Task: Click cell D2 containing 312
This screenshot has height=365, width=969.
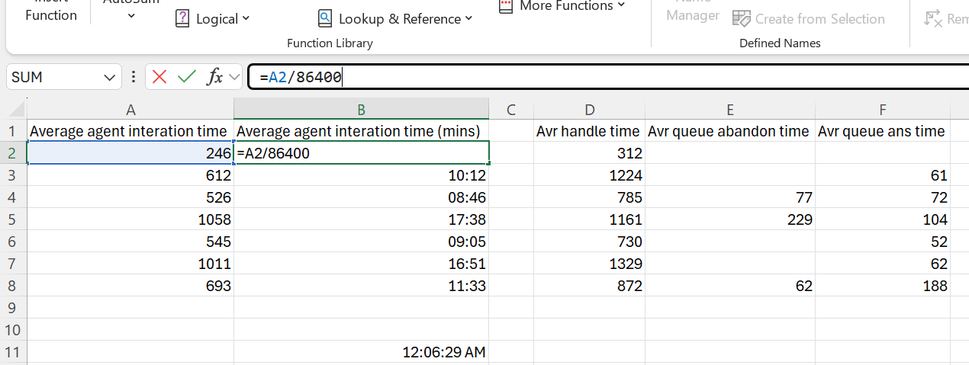Action: pos(589,153)
